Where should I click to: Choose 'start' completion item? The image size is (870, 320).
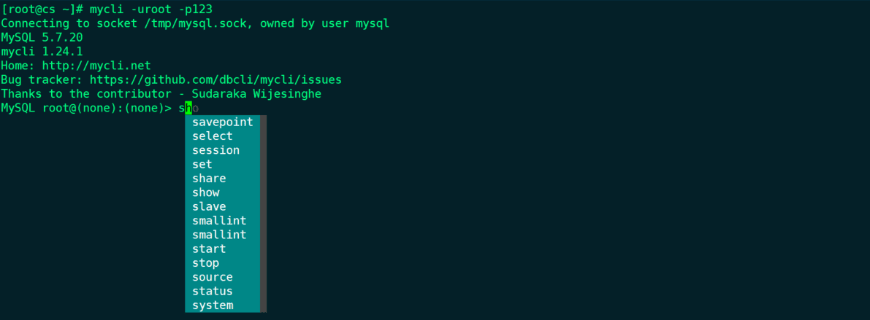tap(223, 249)
